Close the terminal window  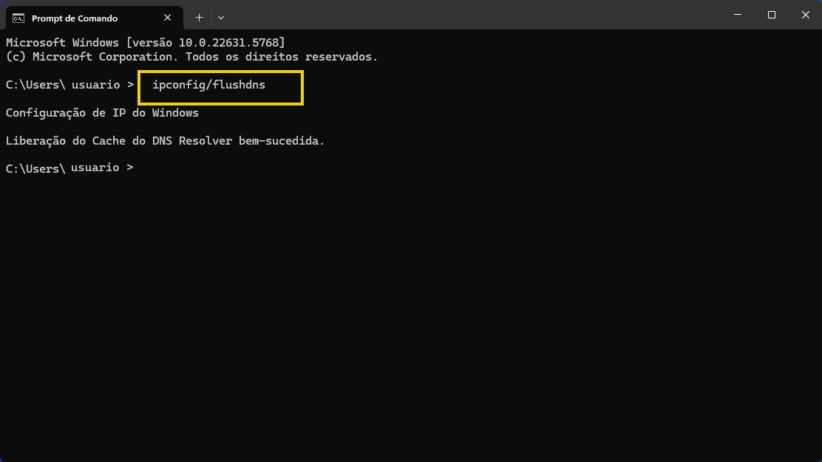tap(805, 15)
